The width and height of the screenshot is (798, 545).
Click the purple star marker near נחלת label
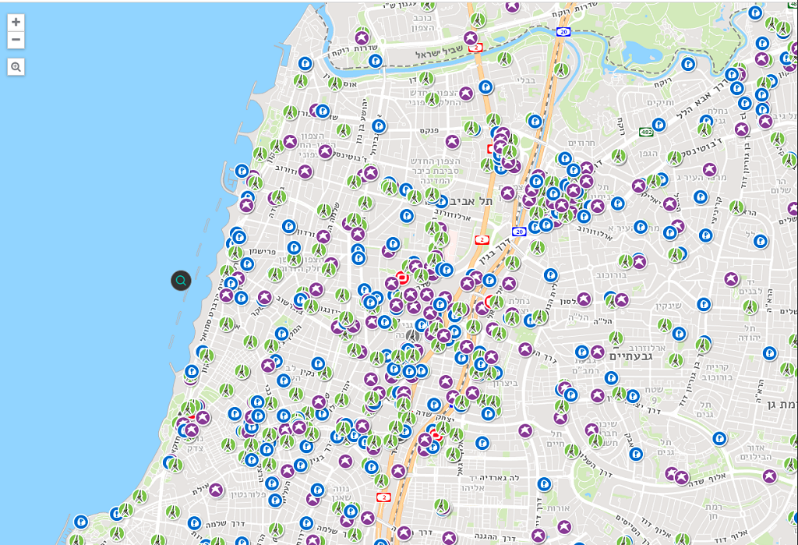(x=509, y=282)
